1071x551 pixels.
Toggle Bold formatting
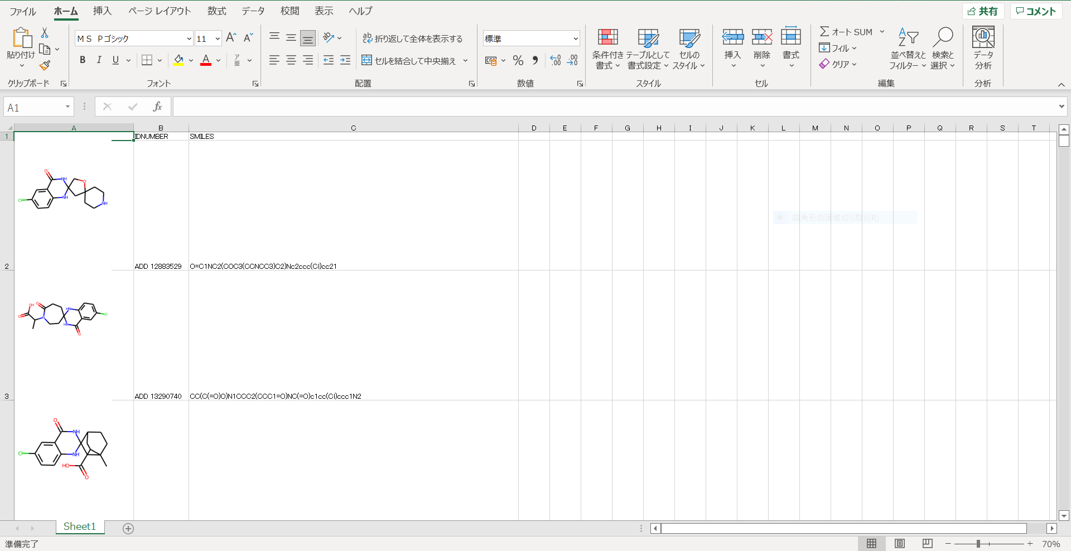(83, 60)
